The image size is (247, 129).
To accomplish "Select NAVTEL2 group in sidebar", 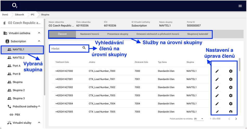I will coord(18,57).
